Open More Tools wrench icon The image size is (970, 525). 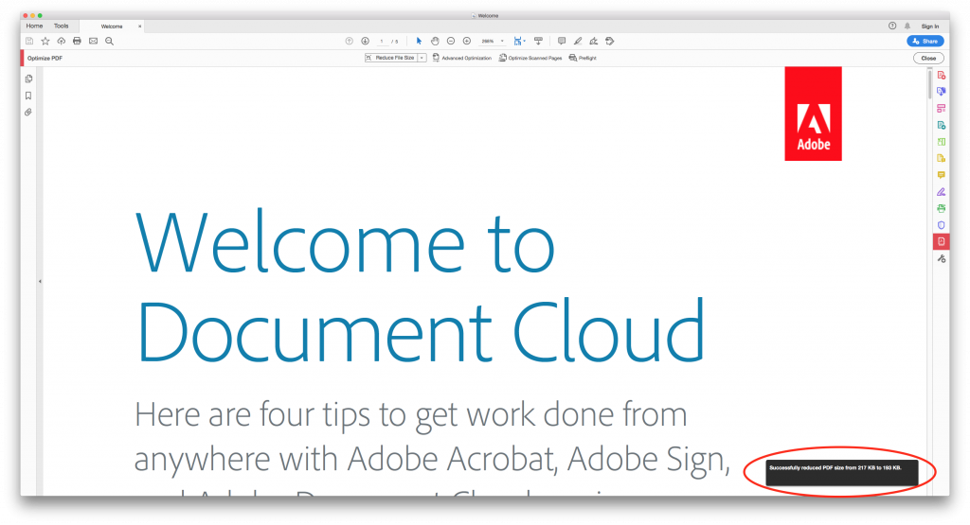pos(941,259)
